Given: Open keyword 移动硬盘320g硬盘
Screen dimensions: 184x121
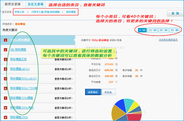Looking at the screenshot, I should [22, 98].
